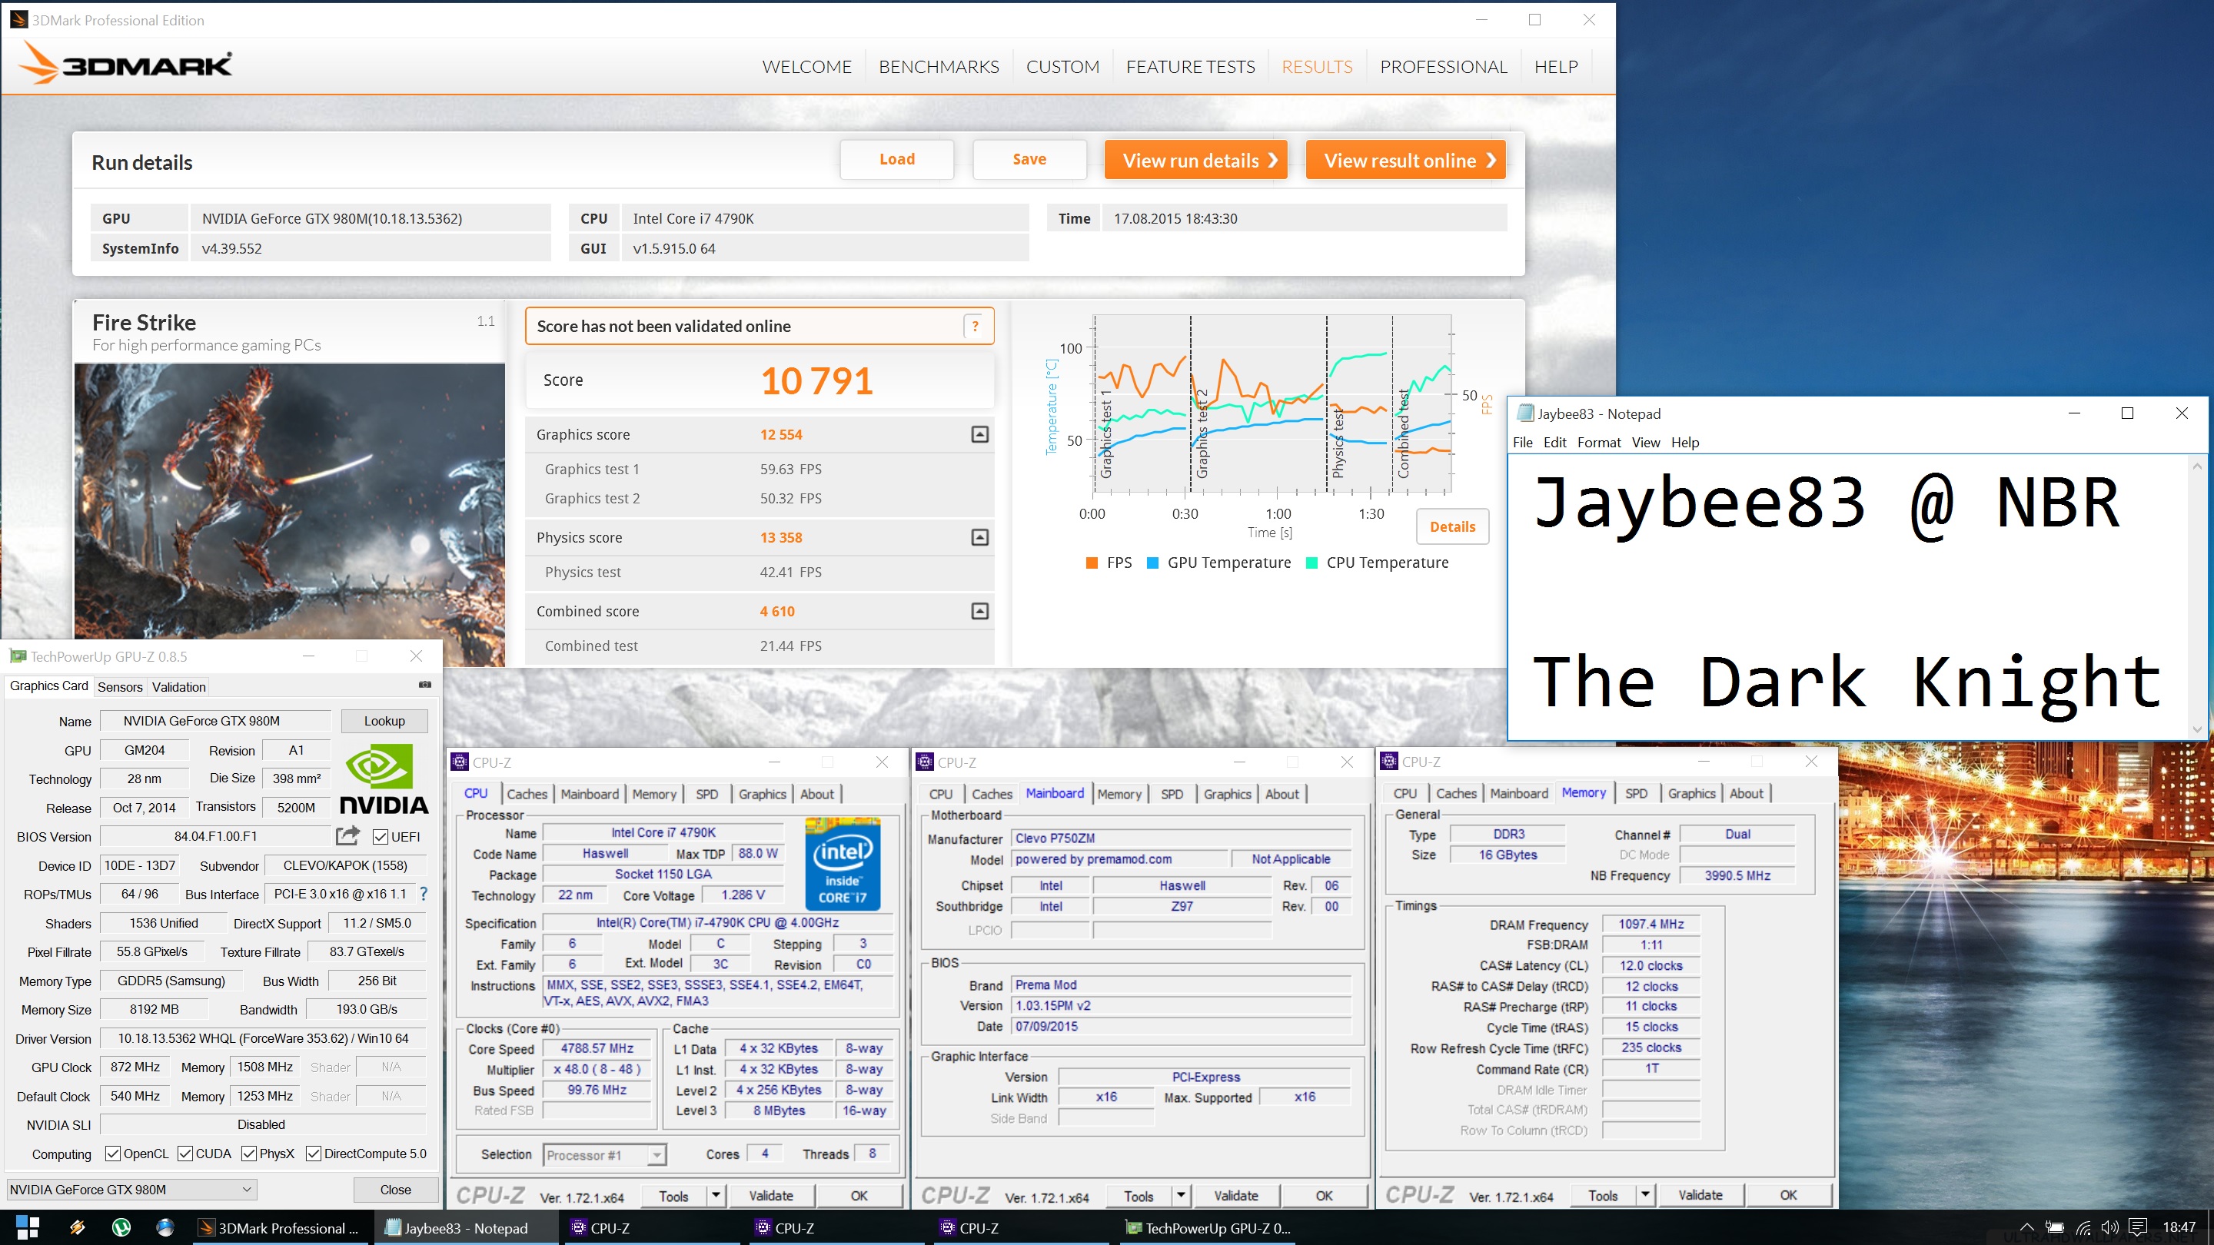The width and height of the screenshot is (2214, 1245).
Task: Click the Intel Core i7 logo in CPU-Z
Action: pyautogui.click(x=843, y=864)
